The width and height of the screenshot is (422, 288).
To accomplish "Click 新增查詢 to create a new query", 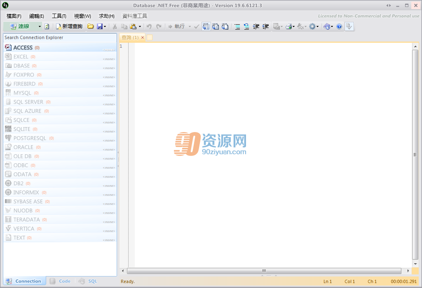I will tap(69, 26).
